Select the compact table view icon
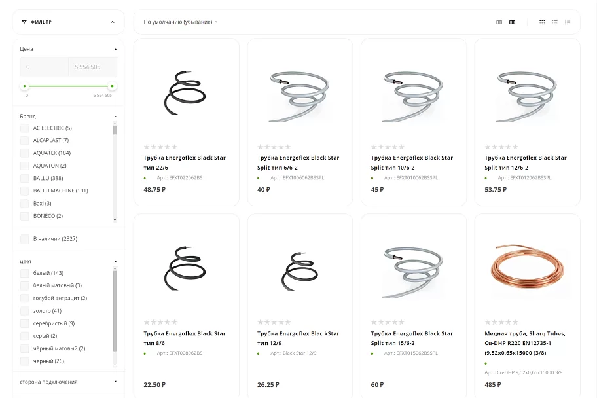597x398 pixels. [568, 22]
